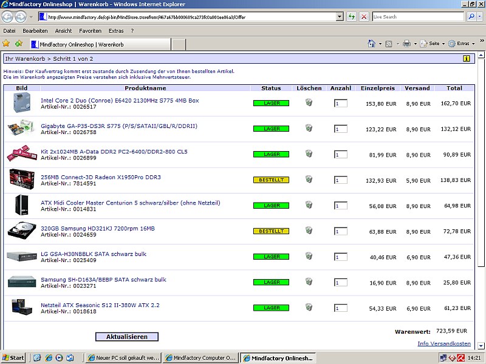Click the browser Forward arrow button

[x=21, y=17]
